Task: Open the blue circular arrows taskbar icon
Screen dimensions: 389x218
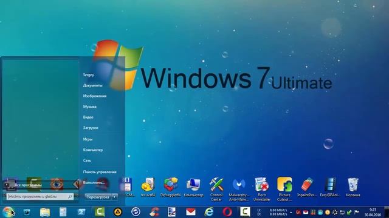Action: (x=136, y=212)
